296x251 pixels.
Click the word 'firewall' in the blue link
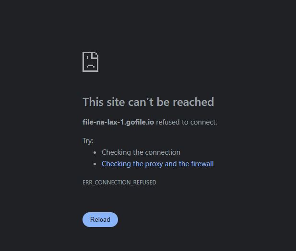coord(202,164)
